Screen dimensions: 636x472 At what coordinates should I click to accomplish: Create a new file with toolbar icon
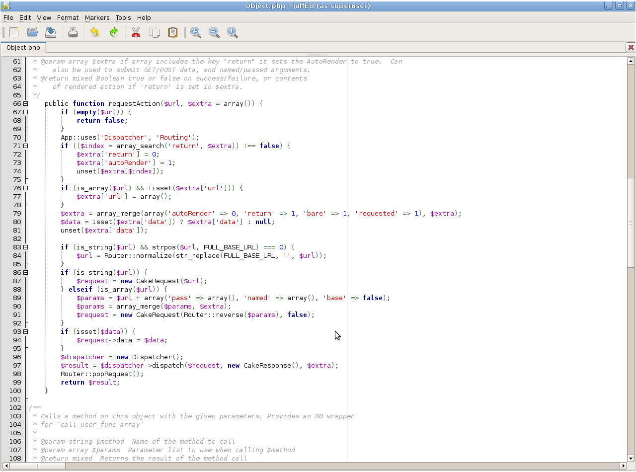(x=14, y=32)
